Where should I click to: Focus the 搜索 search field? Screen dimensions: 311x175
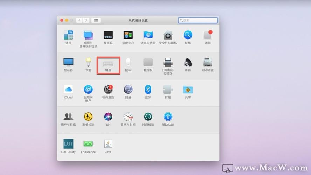click(x=198, y=20)
